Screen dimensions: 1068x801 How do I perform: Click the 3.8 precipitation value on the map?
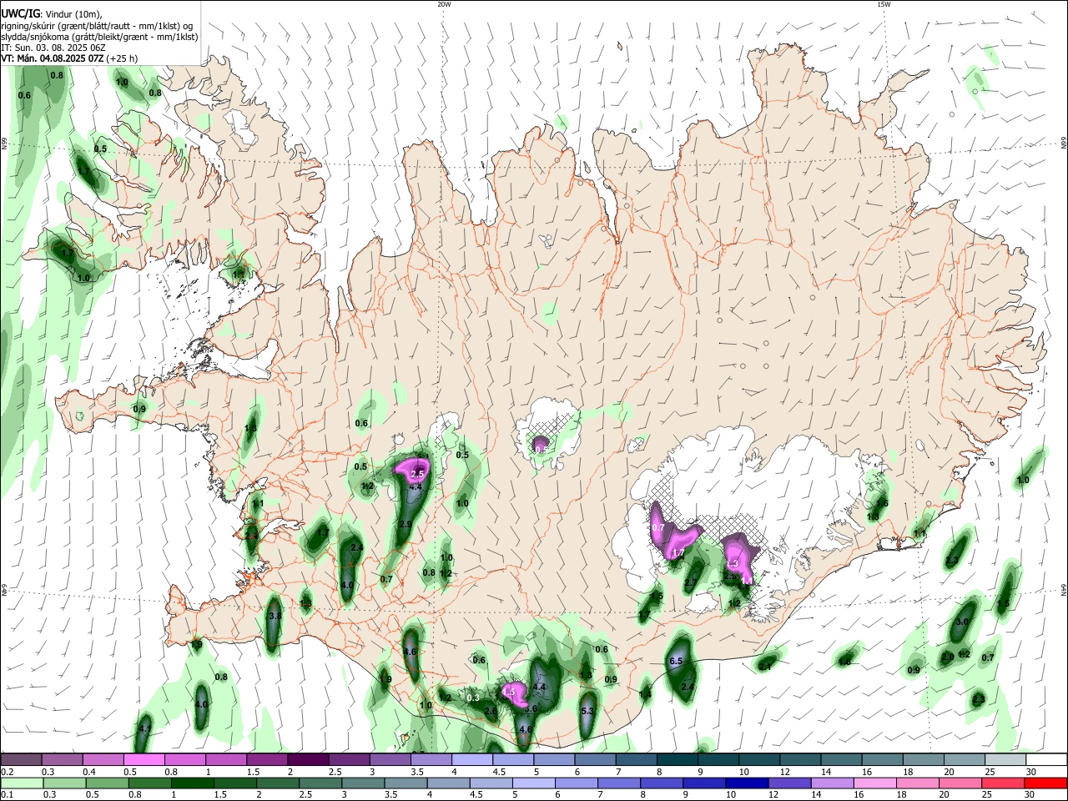coord(275,615)
